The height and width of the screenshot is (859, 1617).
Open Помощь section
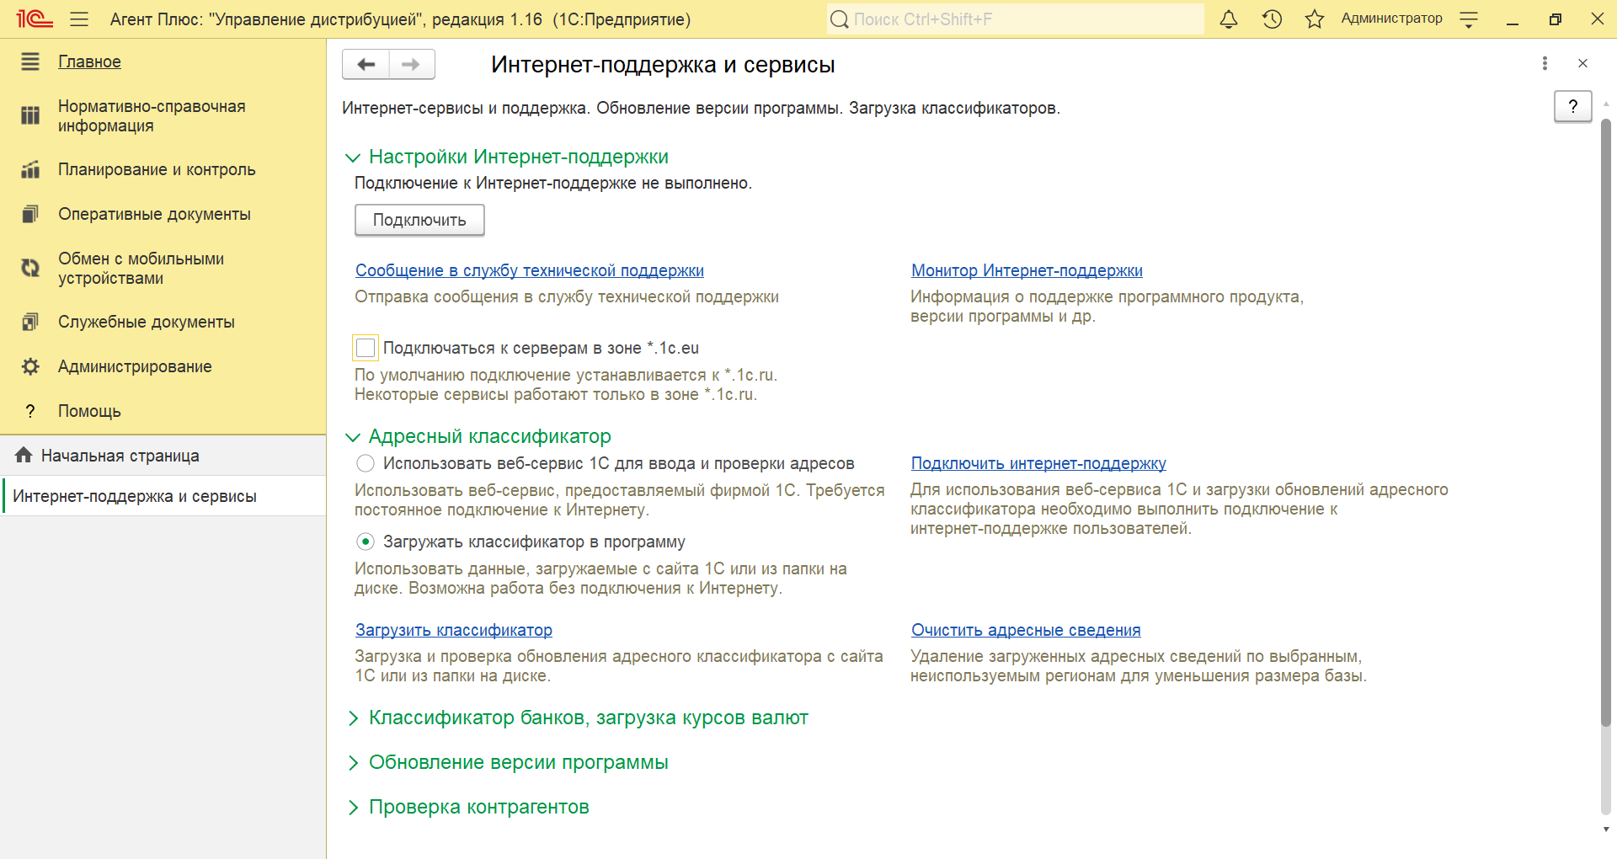pyautogui.click(x=89, y=411)
